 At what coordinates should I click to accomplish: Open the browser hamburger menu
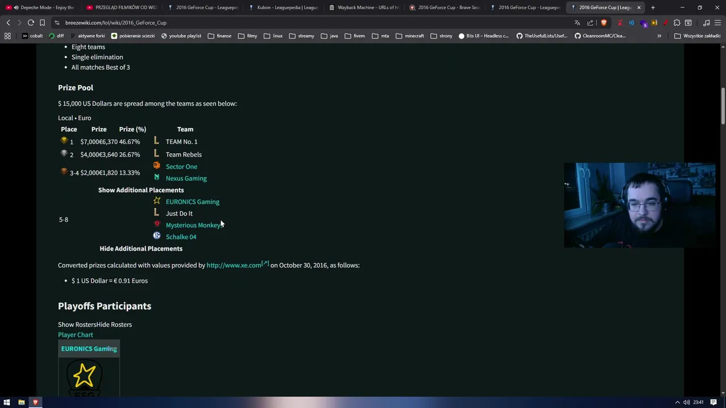[x=717, y=23]
